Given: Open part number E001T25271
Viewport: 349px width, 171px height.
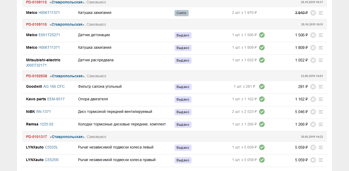Looking at the screenshot, I should pos(49,35).
